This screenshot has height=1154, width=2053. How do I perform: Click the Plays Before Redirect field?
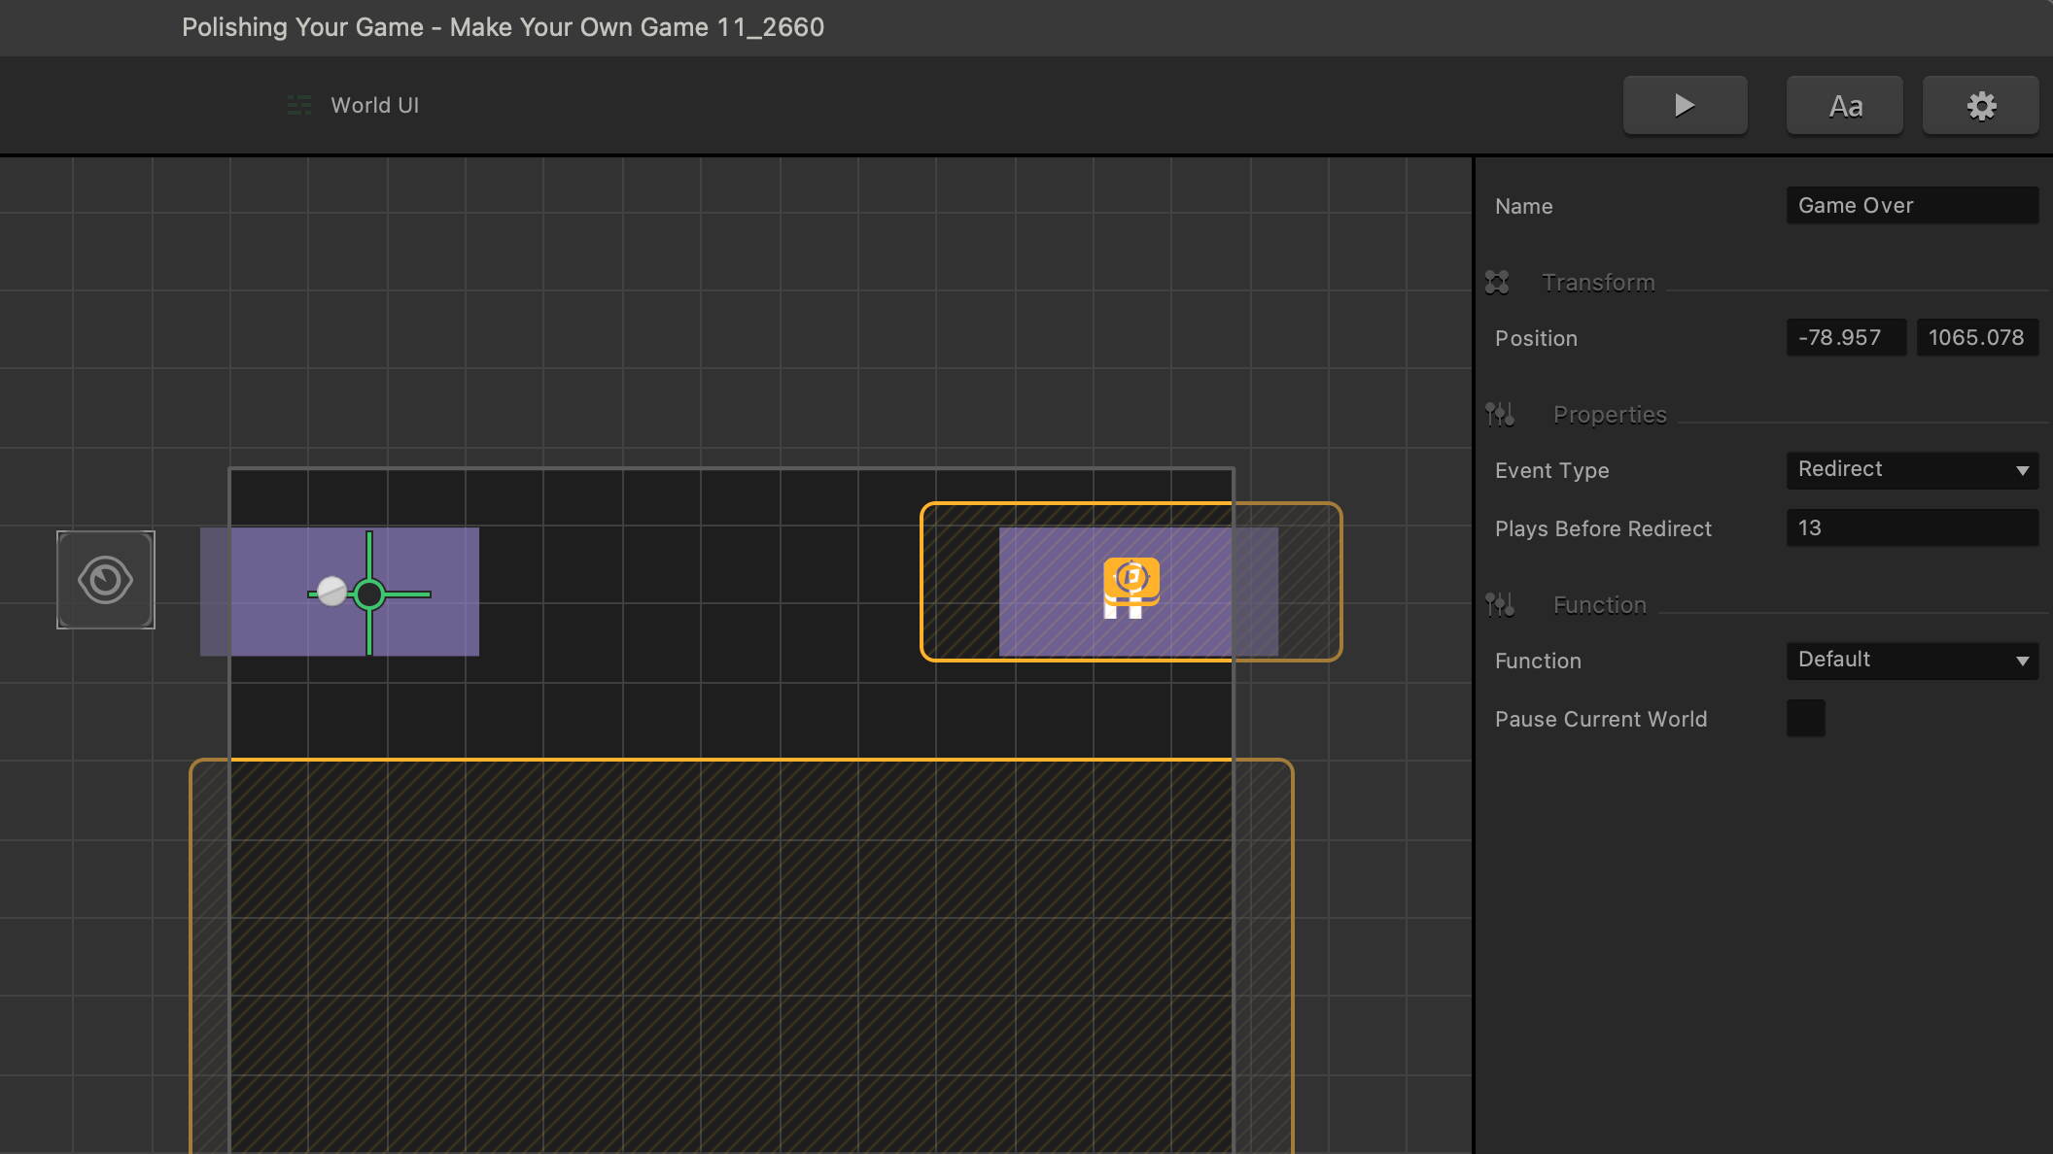[1912, 528]
